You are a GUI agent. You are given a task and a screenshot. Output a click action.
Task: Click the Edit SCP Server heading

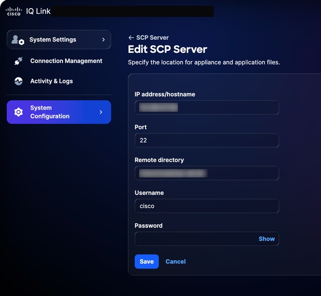point(167,49)
